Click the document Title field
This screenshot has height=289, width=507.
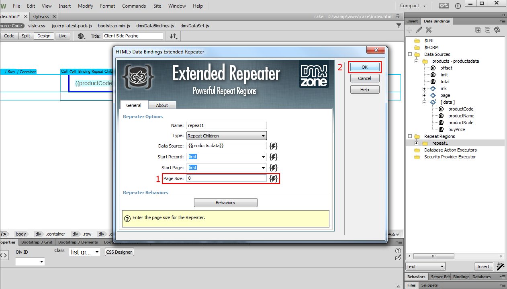[133, 36]
